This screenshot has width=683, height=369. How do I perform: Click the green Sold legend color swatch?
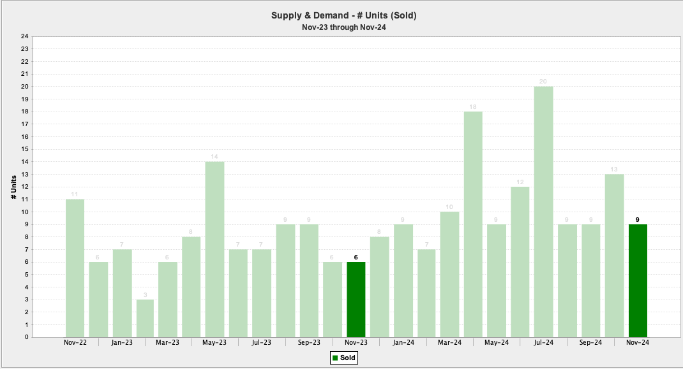pyautogui.click(x=334, y=358)
